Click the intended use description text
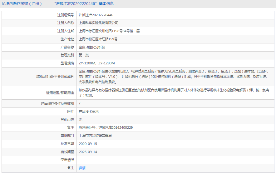The height and width of the screenshot is (175, 276). tap(174, 93)
